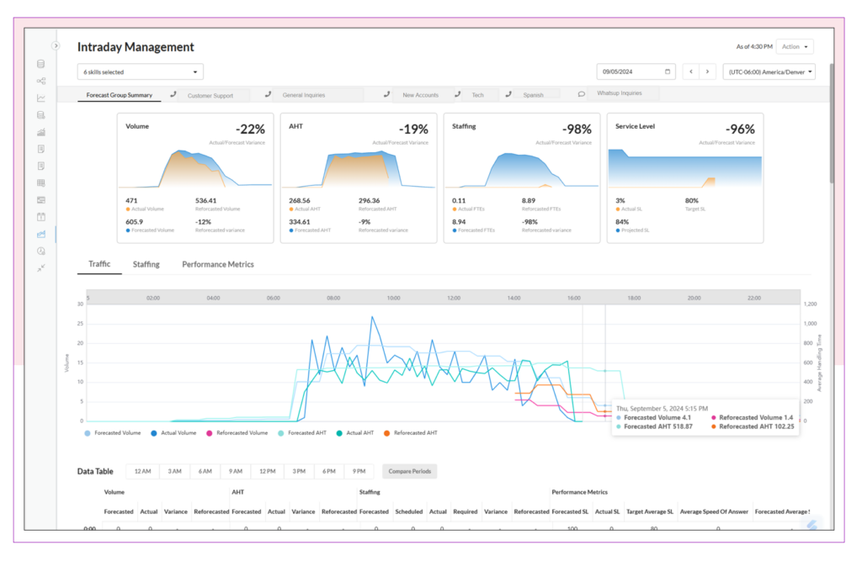Open the workflow diagram icon in the sidebar

click(40, 81)
